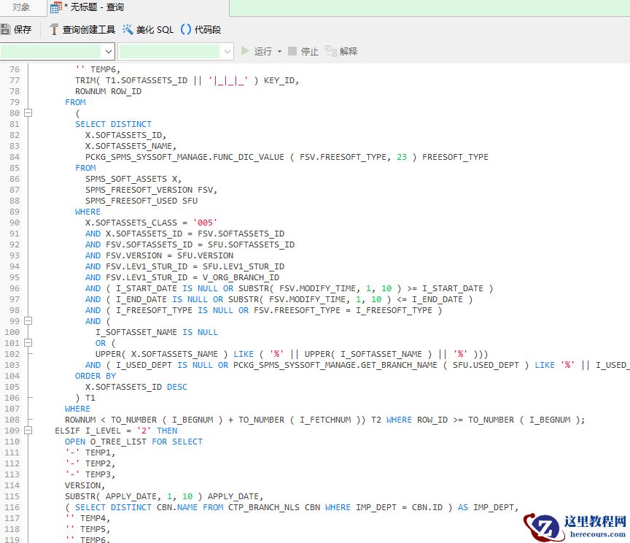Click Beautify SQL (美化 SQL) button
The image size is (630, 543).
(x=148, y=29)
